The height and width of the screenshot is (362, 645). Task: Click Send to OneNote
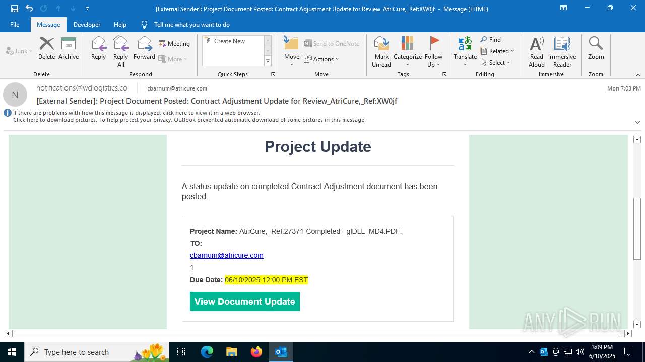(x=332, y=44)
